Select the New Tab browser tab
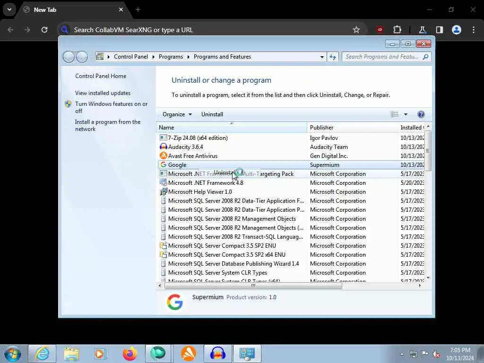The width and height of the screenshot is (484, 363). click(x=73, y=9)
